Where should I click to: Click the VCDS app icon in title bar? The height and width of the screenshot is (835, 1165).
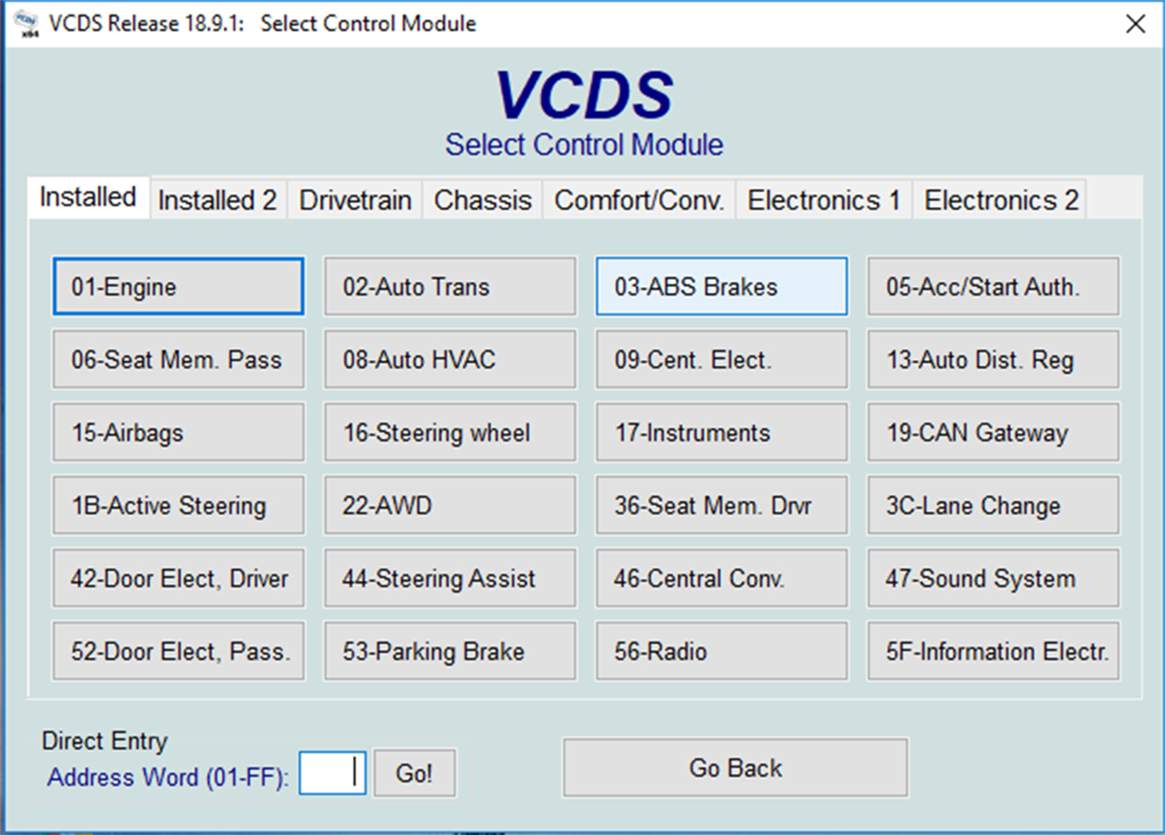pos(26,24)
